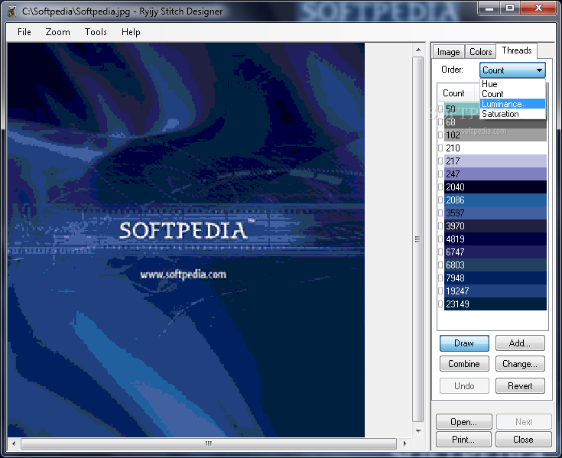Pick Saturation from the Order list
Image resolution: width=562 pixels, height=458 pixels.
click(x=512, y=114)
